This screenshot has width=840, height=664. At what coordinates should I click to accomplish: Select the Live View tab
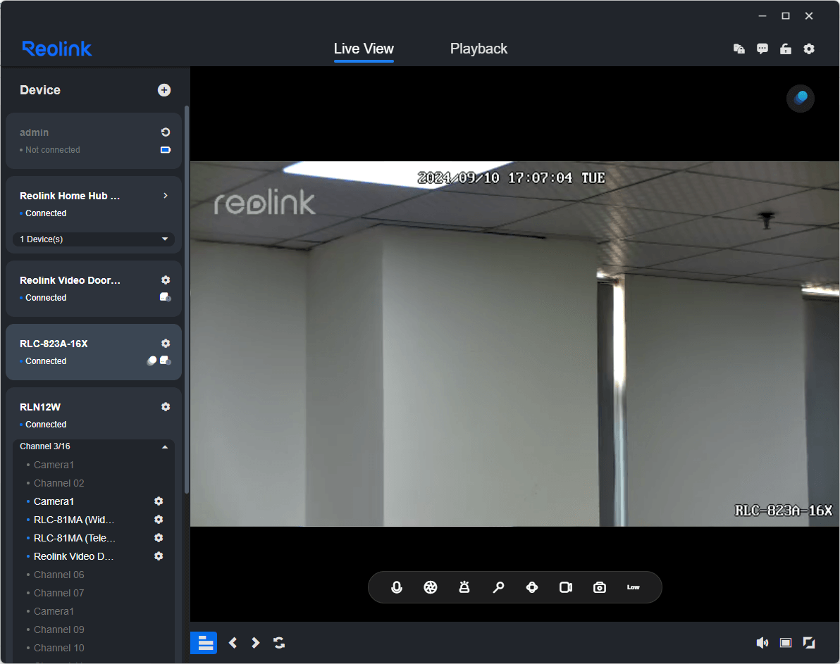364,49
